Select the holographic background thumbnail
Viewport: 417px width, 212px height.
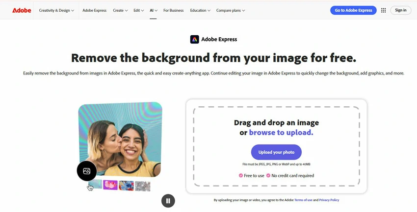click(95, 185)
